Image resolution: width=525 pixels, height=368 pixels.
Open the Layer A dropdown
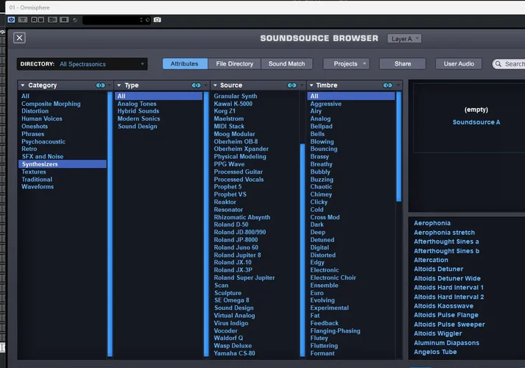pos(406,38)
